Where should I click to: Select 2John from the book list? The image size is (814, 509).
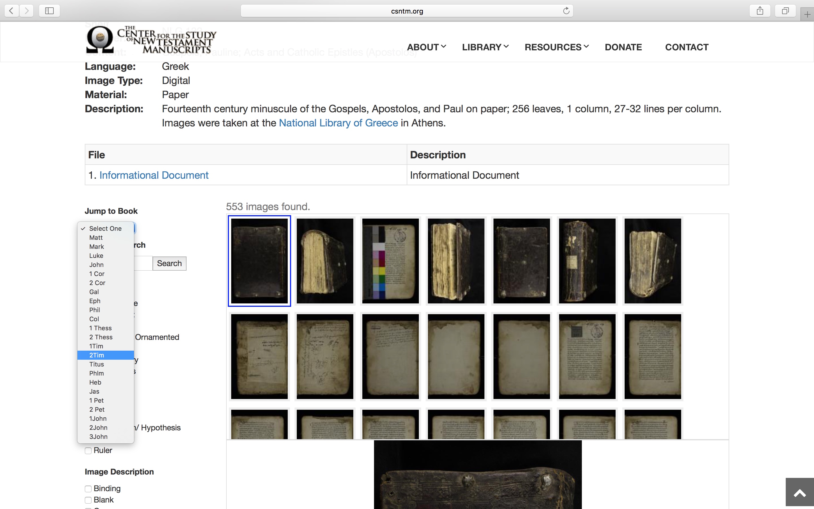point(106,428)
